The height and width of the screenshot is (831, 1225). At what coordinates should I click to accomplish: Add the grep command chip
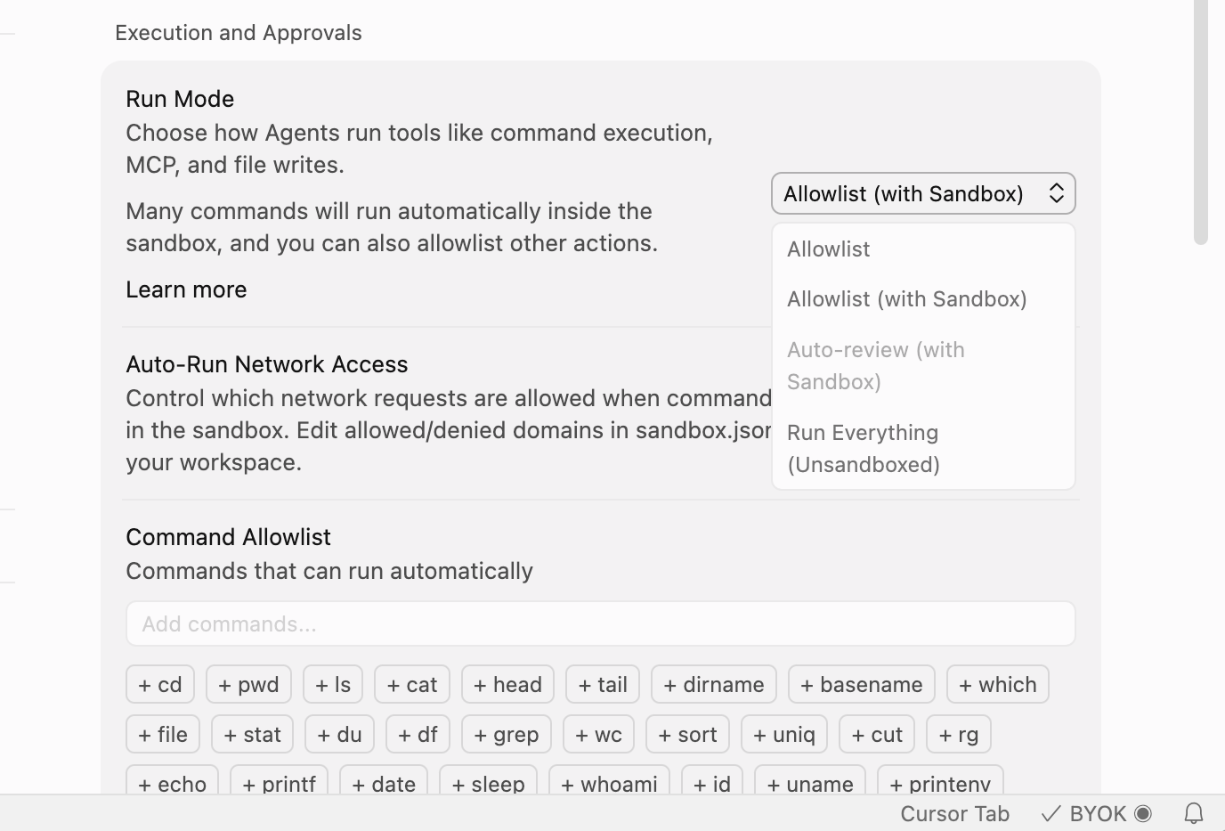[x=507, y=734]
